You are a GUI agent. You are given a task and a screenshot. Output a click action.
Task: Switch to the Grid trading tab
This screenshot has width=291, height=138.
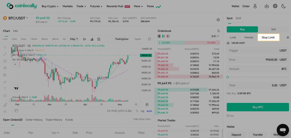pyautogui.click(x=238, y=18)
